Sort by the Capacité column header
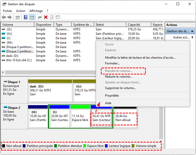Viewport: 196px width, 155px height. tap(139, 25)
